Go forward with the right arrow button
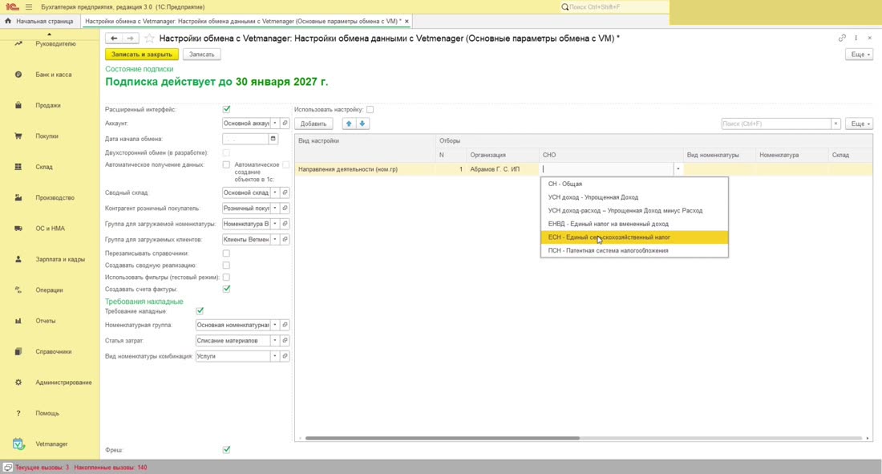This screenshot has height=474, width=882. pyautogui.click(x=131, y=38)
